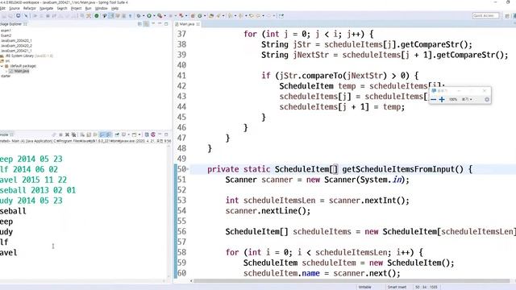Click the Console toolbar icon left of the pink one
The width and height of the screenshot is (516, 290).
[x=147, y=135]
